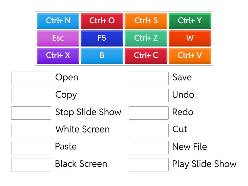
Task: Click the answer box beside Copy
Action: tap(31, 95)
